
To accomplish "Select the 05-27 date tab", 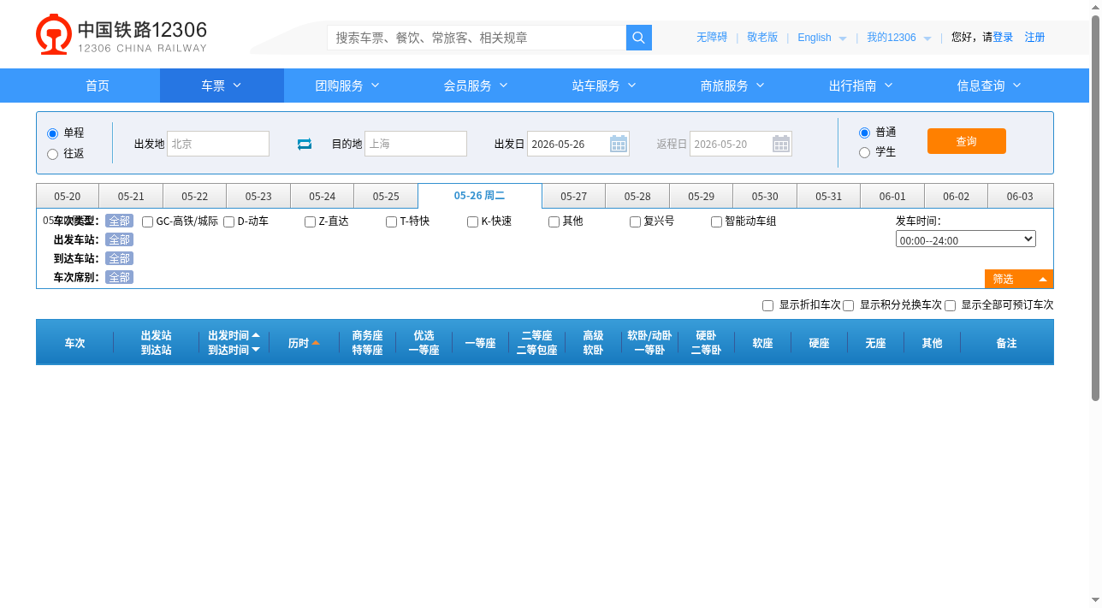I will coord(574,196).
